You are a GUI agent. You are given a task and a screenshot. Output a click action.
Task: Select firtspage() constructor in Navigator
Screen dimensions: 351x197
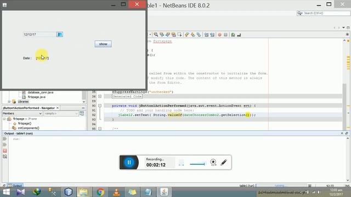pyautogui.click(x=24, y=123)
